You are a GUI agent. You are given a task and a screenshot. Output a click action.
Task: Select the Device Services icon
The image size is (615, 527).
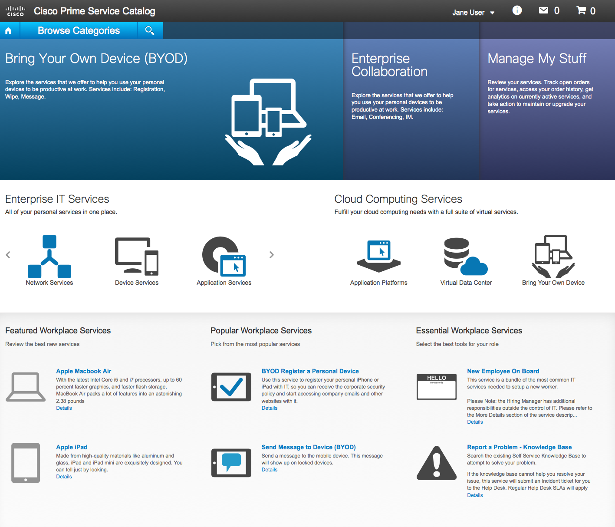point(137,256)
